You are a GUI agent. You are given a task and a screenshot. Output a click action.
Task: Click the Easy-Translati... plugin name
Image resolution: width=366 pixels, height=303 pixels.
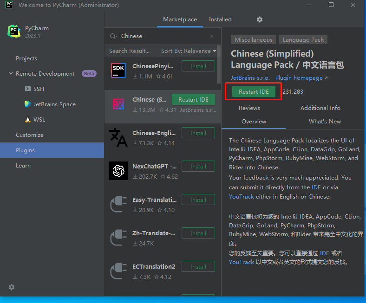pyautogui.click(x=154, y=200)
